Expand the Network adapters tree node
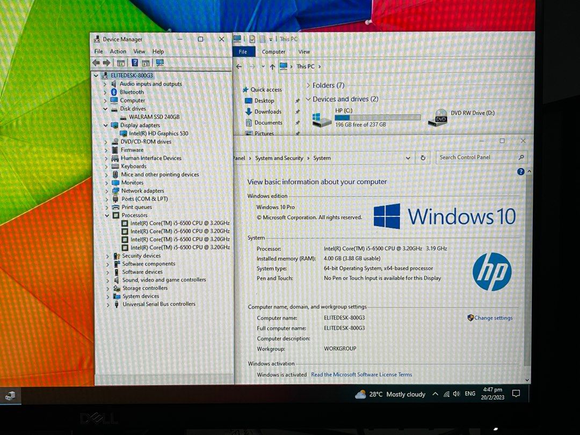This screenshot has width=580, height=435. pyautogui.click(x=106, y=191)
